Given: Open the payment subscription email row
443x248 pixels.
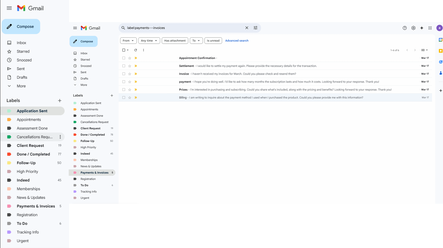Looking at the screenshot, I should [x=275, y=82].
